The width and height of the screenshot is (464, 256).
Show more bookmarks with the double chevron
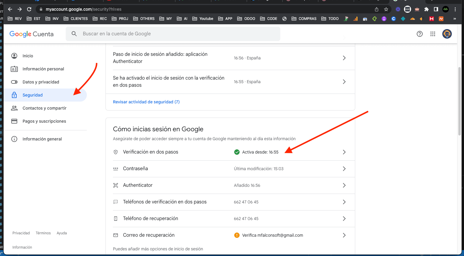(454, 19)
